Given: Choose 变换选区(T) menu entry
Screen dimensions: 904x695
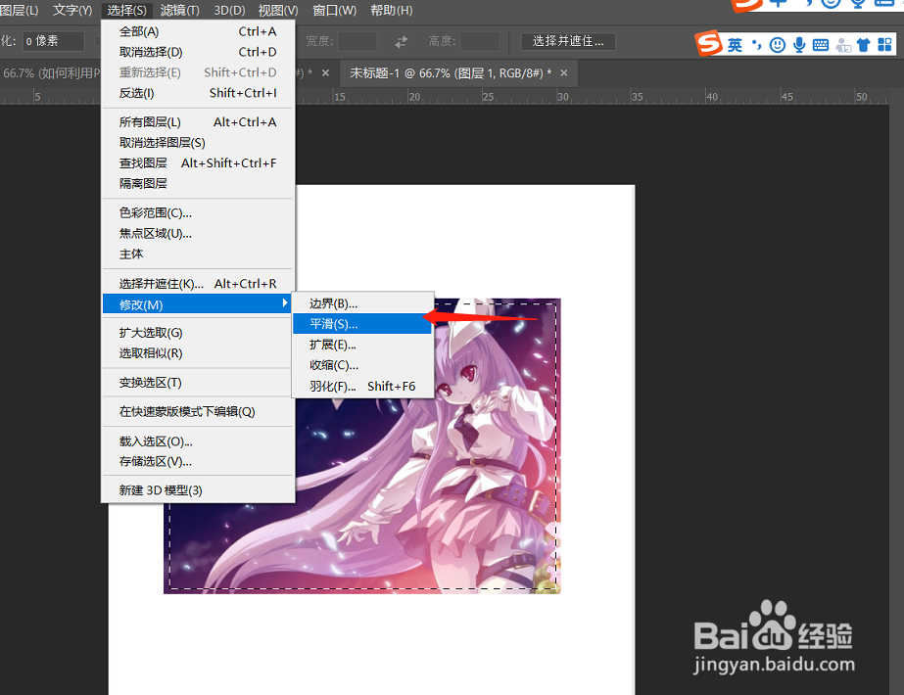Looking at the screenshot, I should 198,383.
